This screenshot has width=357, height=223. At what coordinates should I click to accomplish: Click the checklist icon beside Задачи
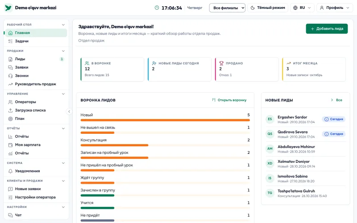pos(10,41)
